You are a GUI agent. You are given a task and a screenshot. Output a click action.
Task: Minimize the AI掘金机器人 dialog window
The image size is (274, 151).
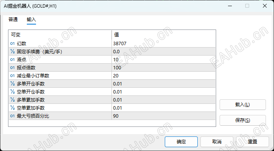230,6
